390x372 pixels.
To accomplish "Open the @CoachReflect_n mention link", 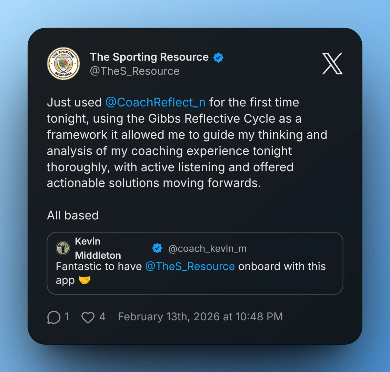I will point(155,102).
